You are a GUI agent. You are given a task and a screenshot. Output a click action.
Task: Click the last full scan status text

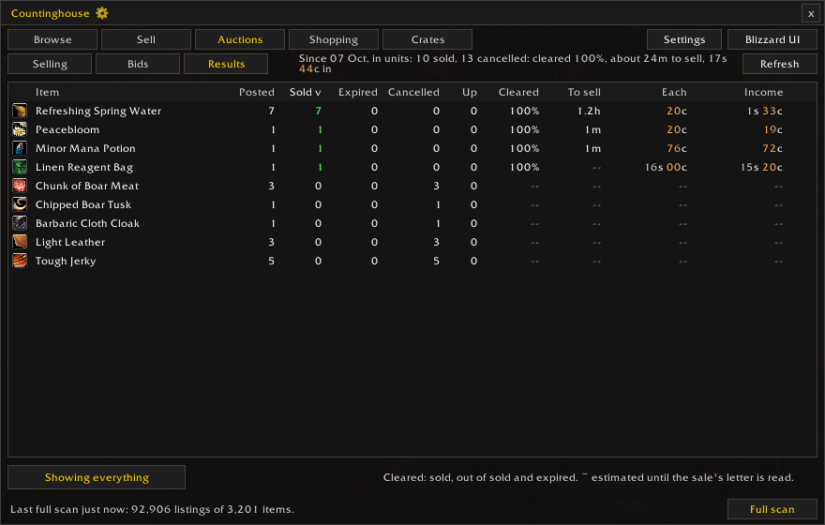coord(152,509)
